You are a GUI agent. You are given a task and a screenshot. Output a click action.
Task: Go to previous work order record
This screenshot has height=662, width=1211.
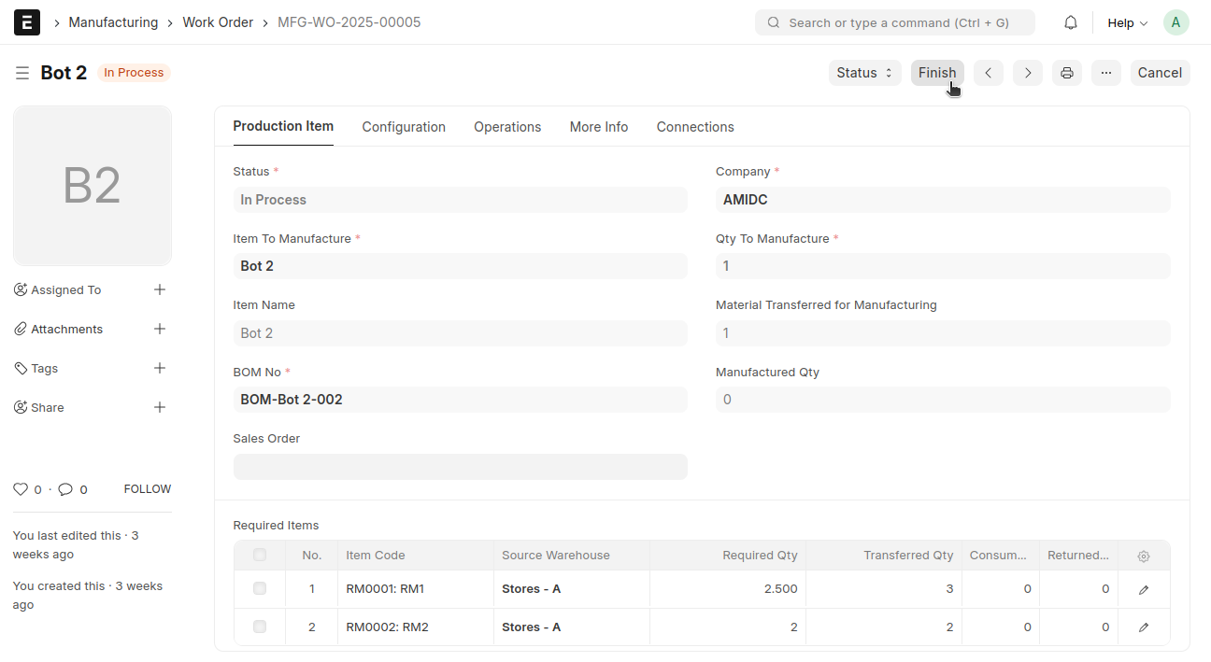(x=989, y=73)
